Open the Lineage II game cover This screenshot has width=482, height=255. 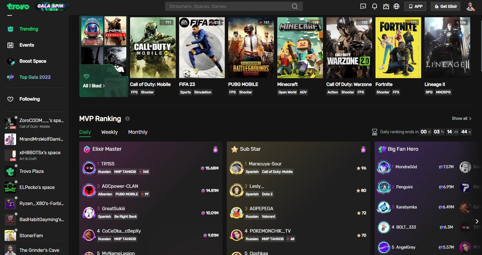click(447, 48)
